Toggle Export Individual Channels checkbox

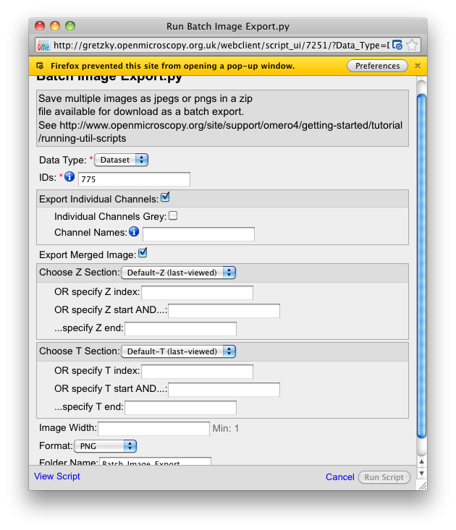coord(165,197)
